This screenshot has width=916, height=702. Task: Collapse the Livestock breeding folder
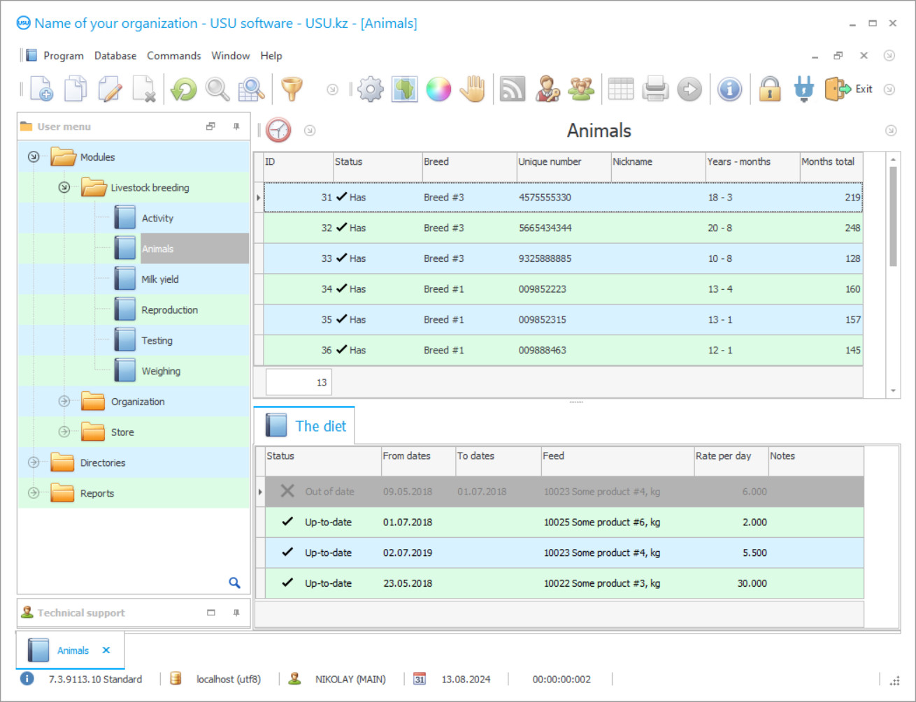(x=63, y=187)
